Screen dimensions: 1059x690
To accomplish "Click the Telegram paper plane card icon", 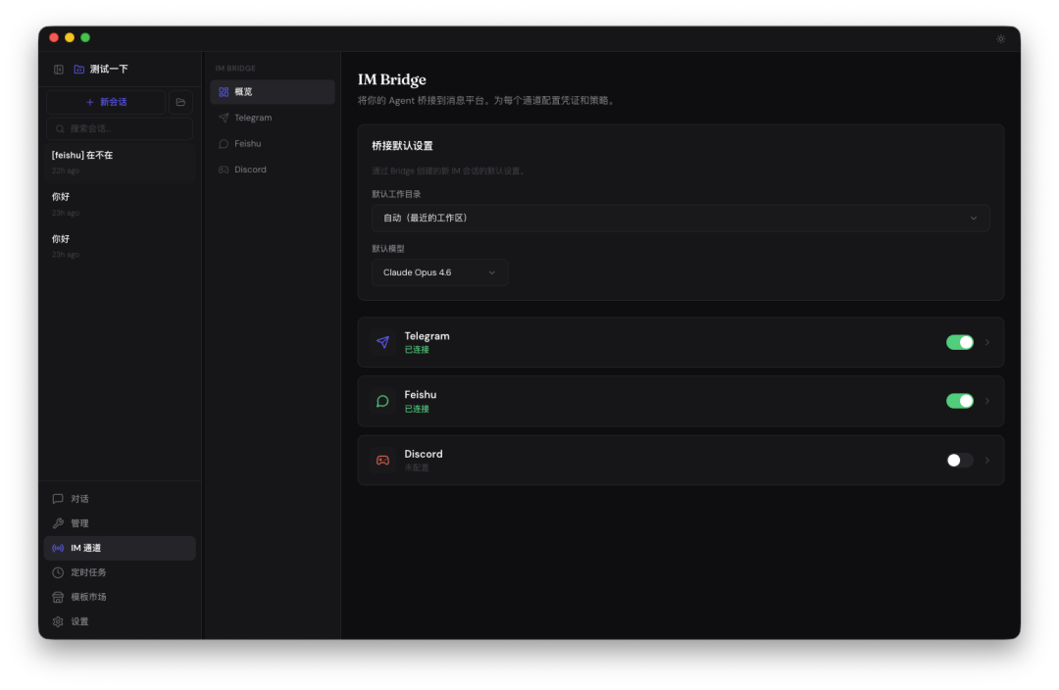I will tap(382, 342).
